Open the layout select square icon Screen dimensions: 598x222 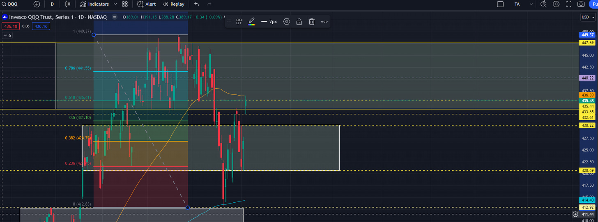(x=500, y=4)
